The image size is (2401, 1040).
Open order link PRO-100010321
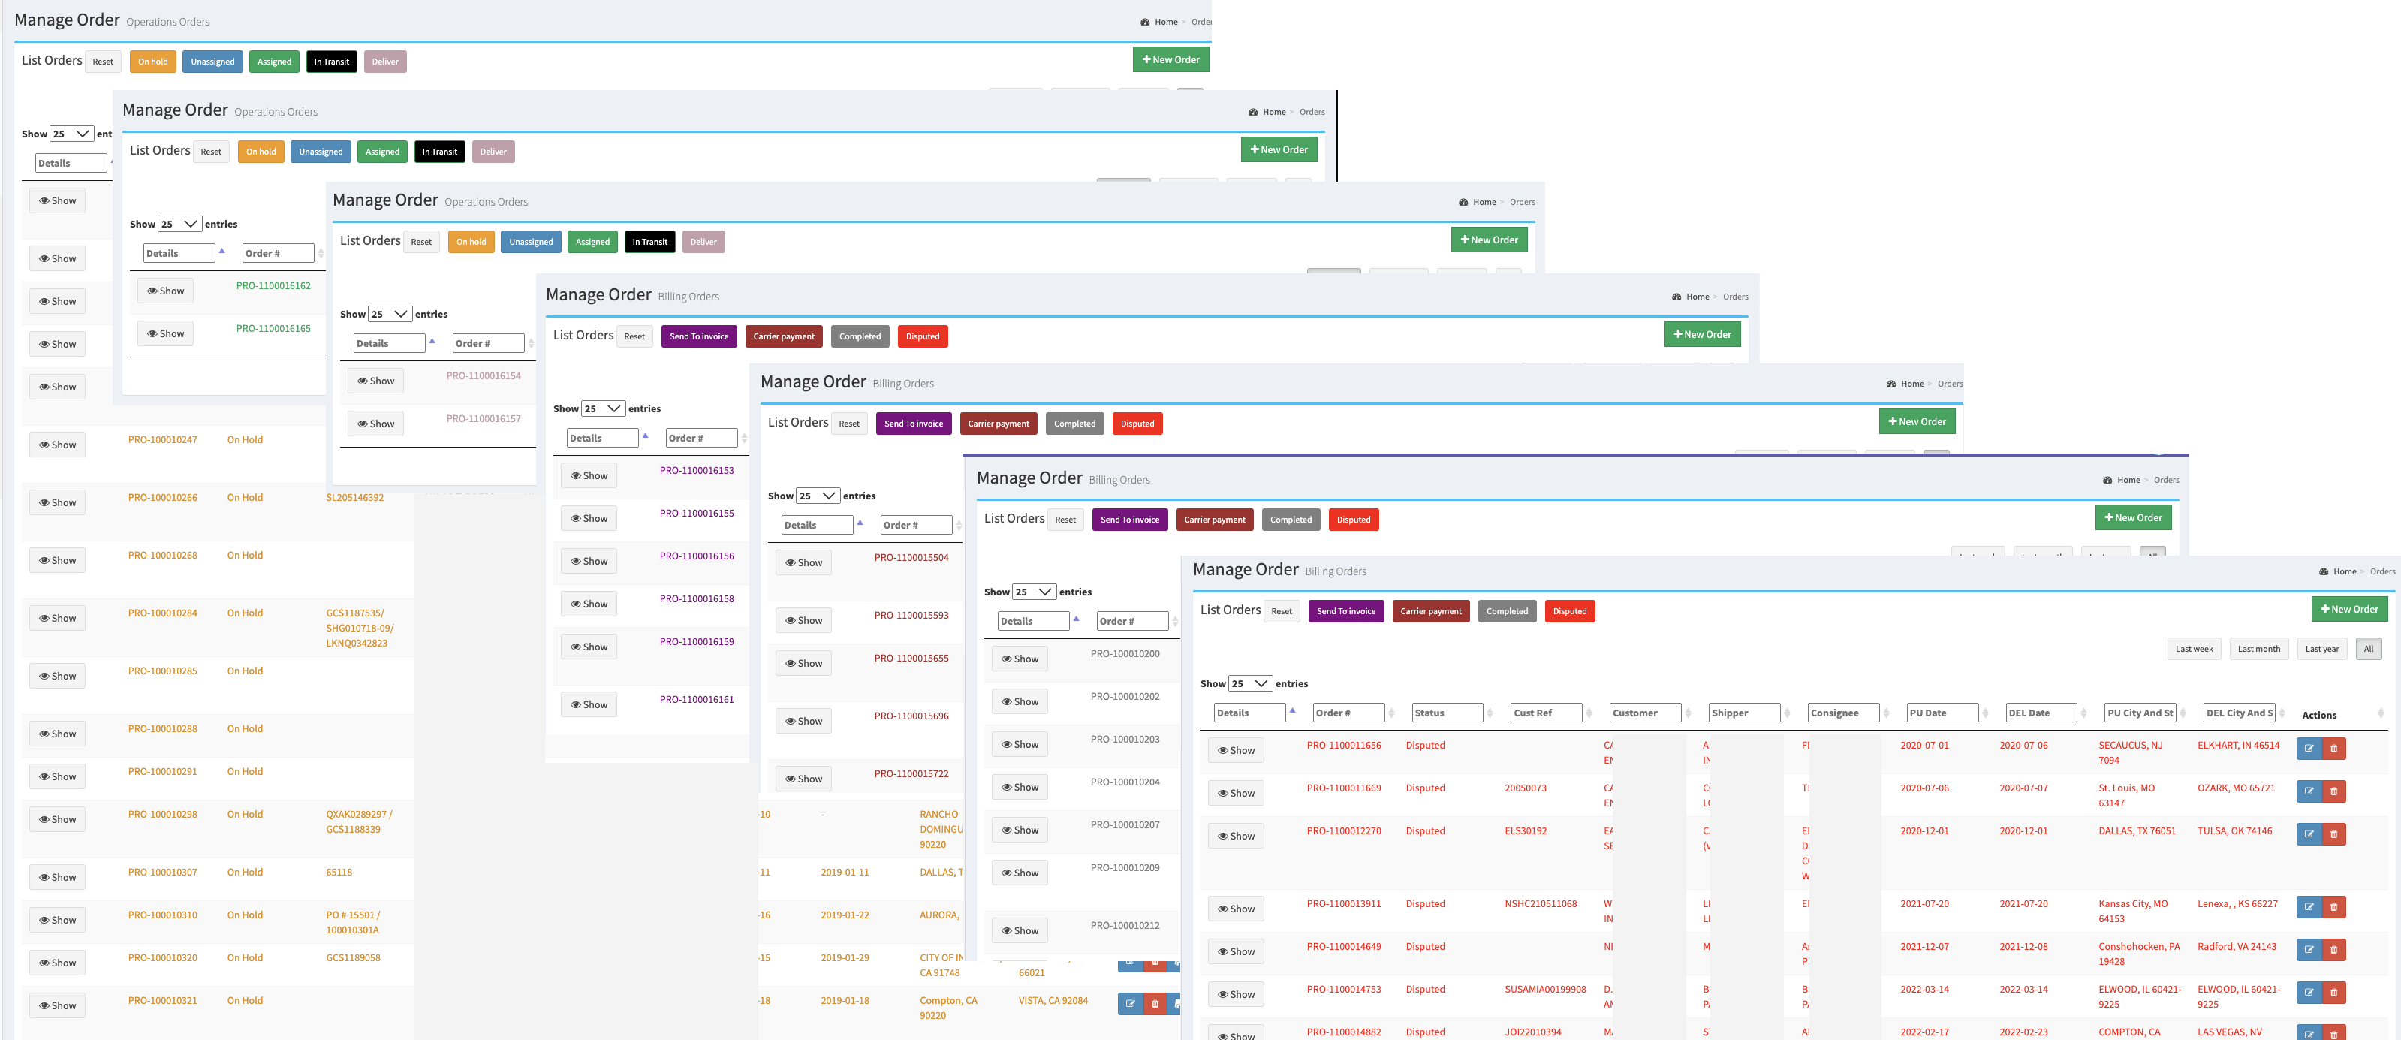tap(162, 1000)
